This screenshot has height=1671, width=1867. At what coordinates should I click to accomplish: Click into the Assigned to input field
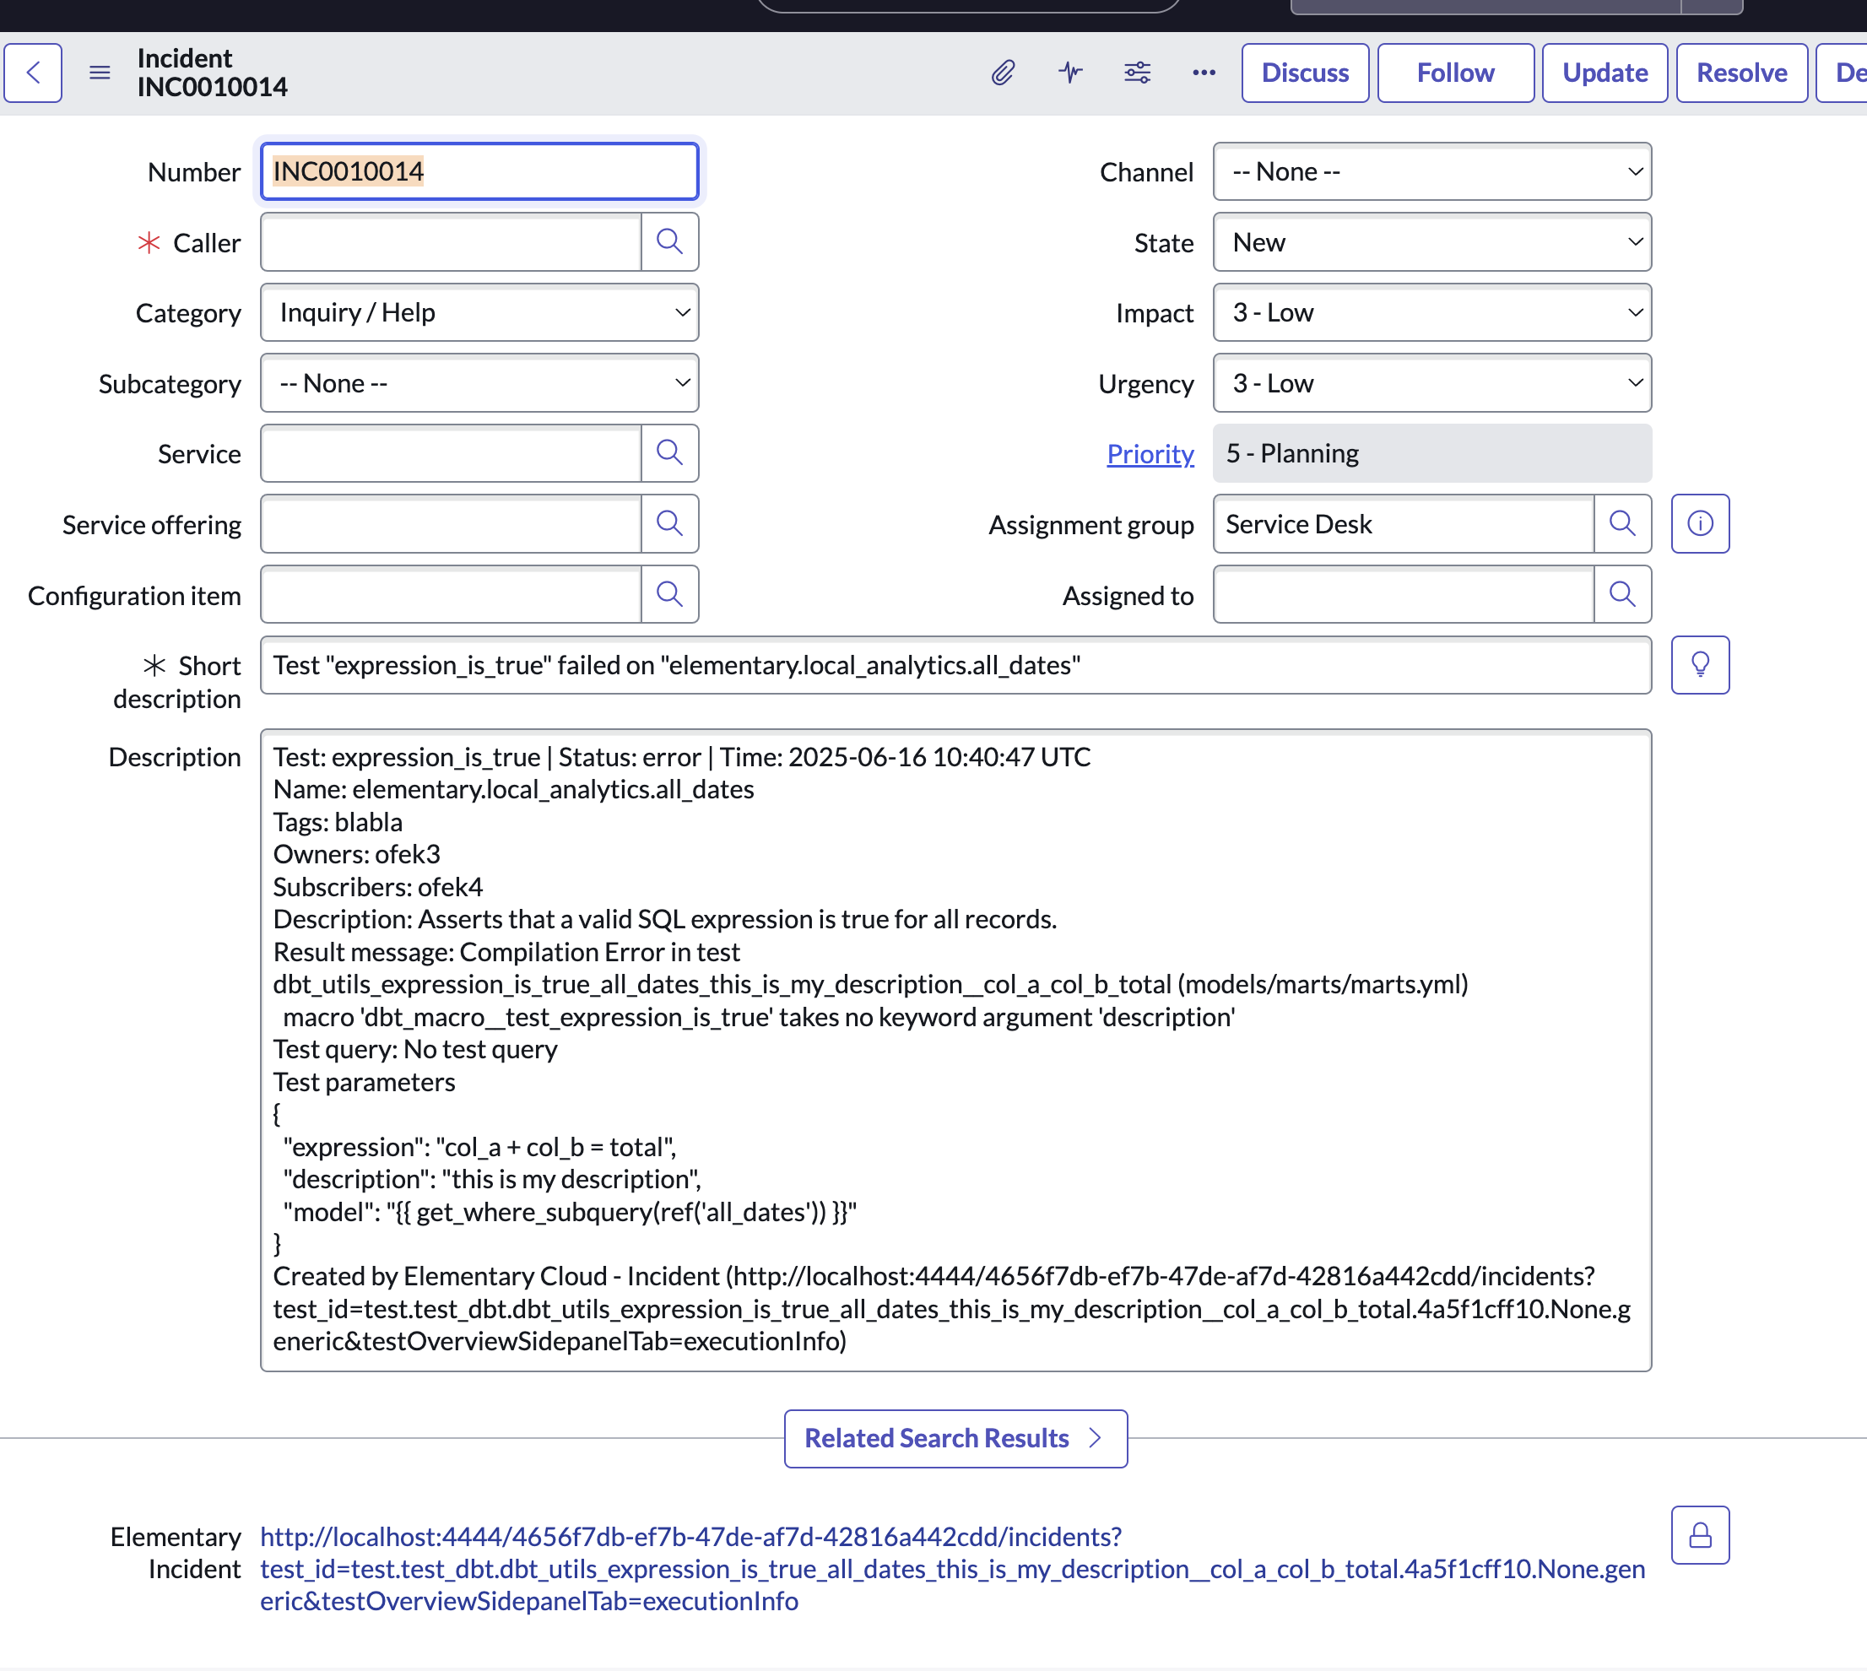pos(1404,594)
